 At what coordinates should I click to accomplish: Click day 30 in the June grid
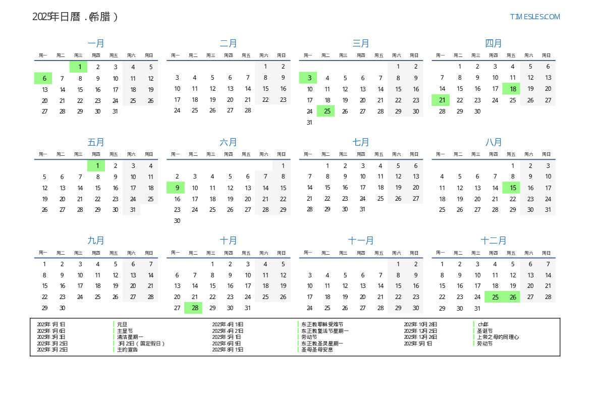[x=177, y=221]
